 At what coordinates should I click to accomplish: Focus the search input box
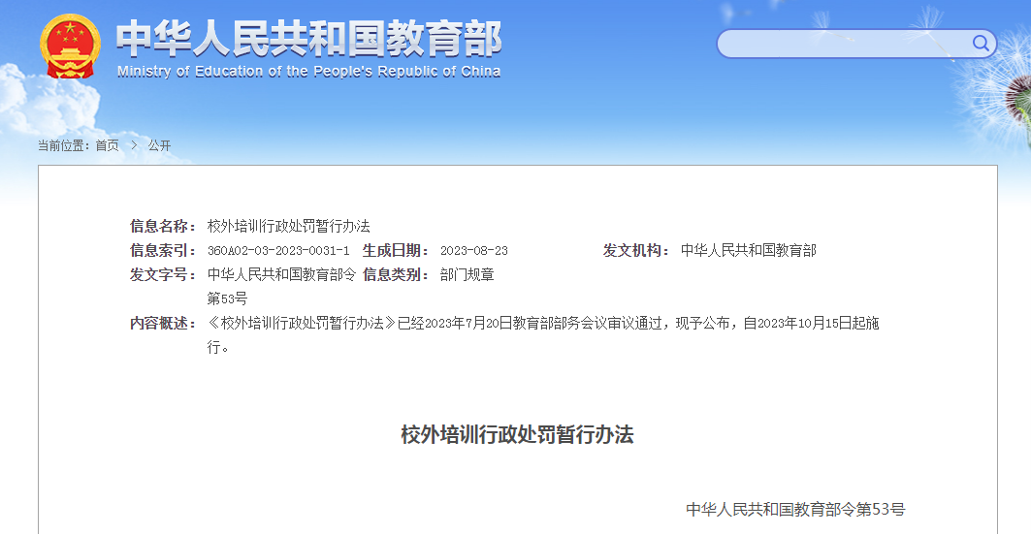(x=844, y=44)
